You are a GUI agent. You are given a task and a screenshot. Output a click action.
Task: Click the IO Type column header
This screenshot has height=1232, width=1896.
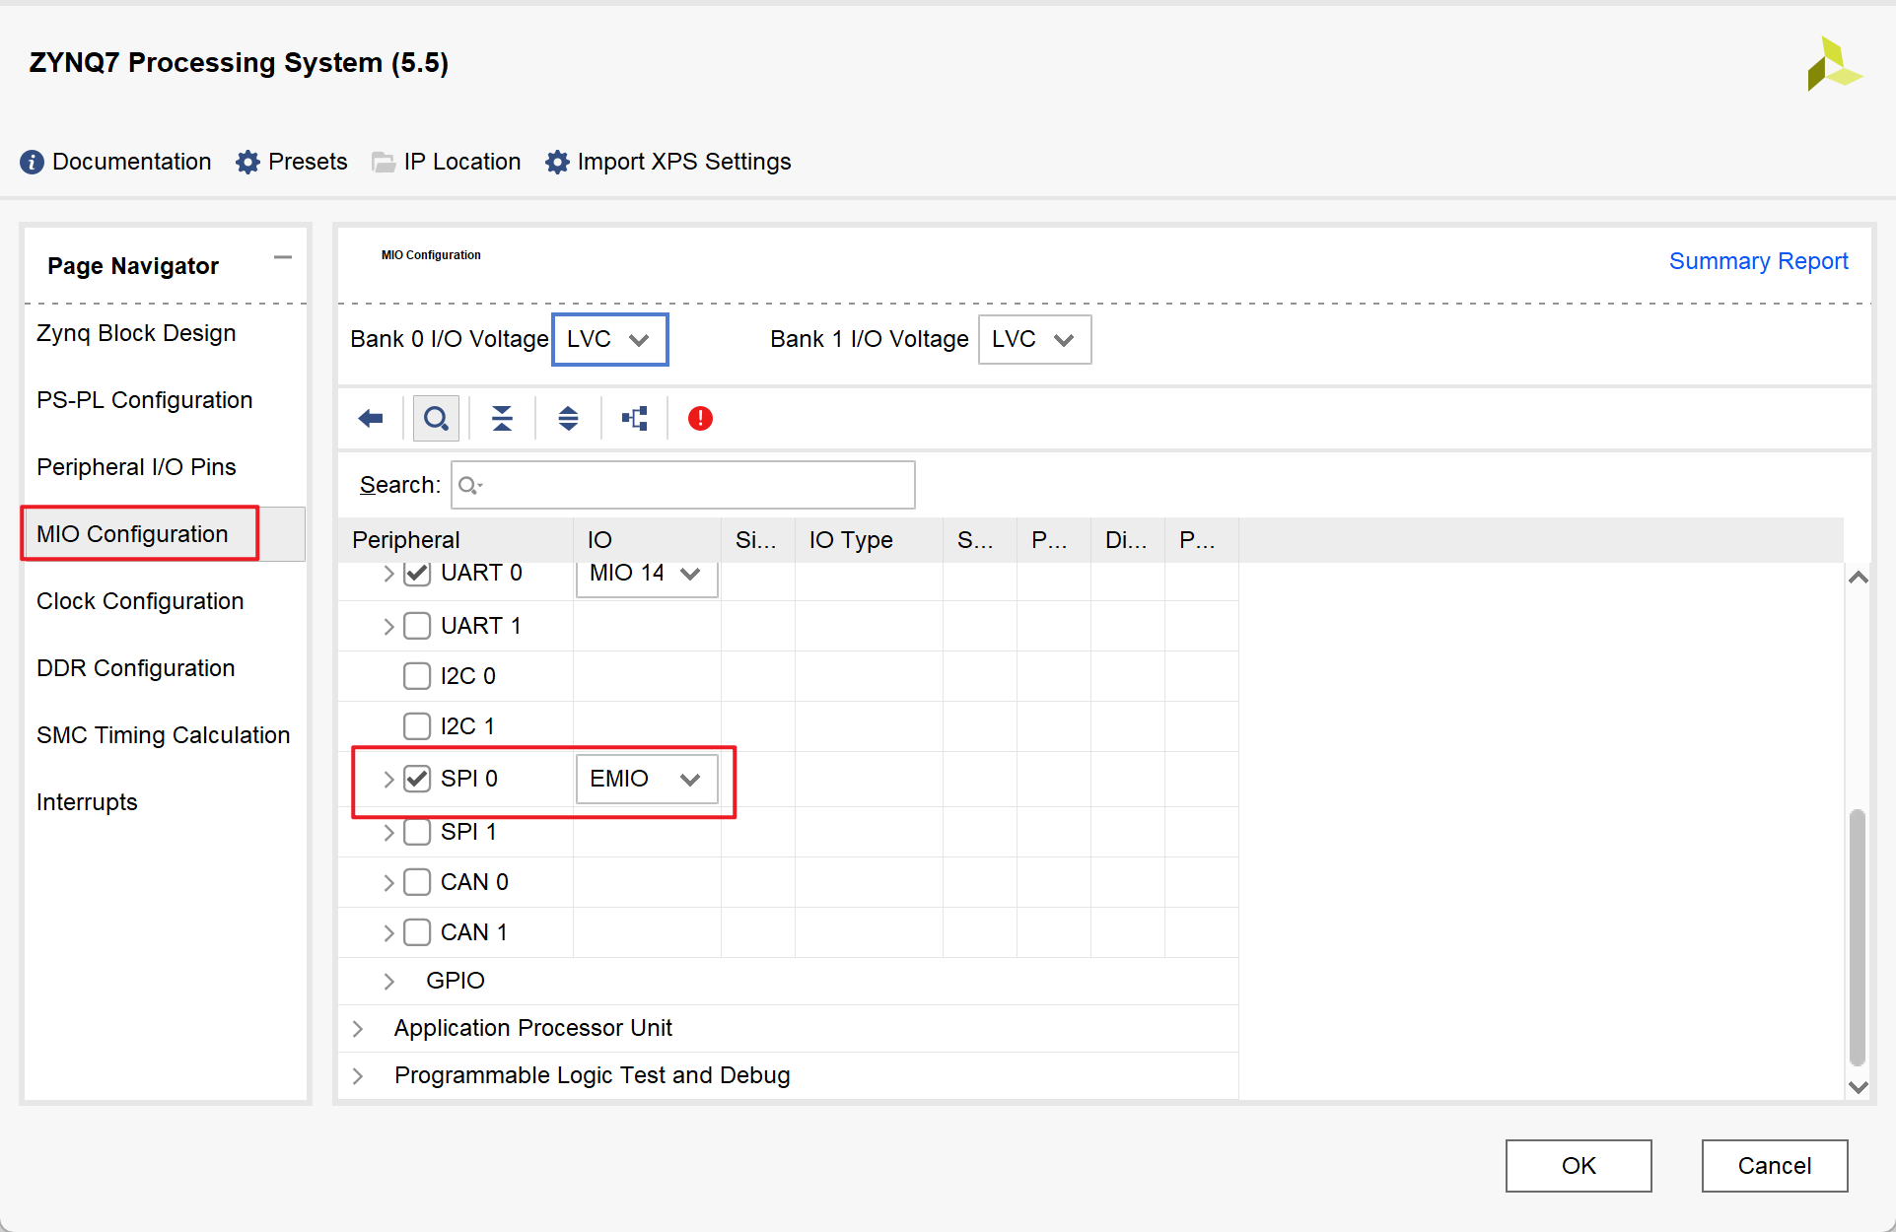pyautogui.click(x=869, y=540)
